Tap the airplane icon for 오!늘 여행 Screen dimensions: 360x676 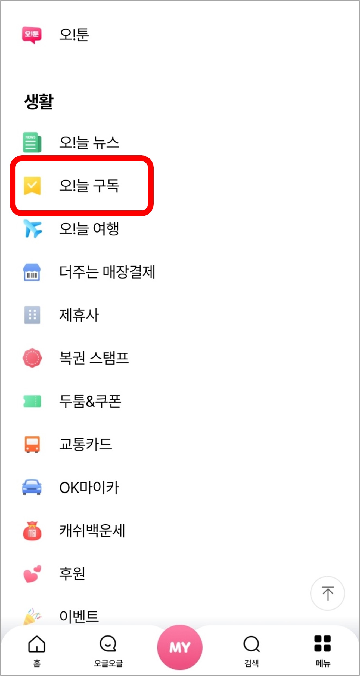point(32,228)
